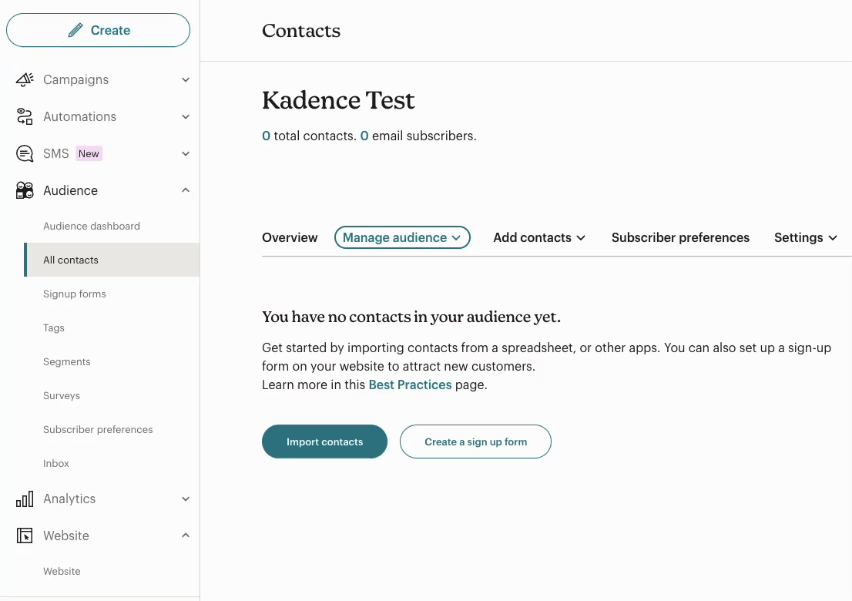Open the Manage audience dropdown pill
Screen dimensions: 852x601
click(401, 237)
